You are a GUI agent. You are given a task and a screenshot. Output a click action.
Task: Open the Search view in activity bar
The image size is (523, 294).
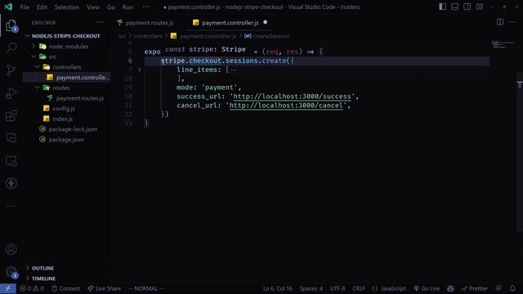point(11,47)
